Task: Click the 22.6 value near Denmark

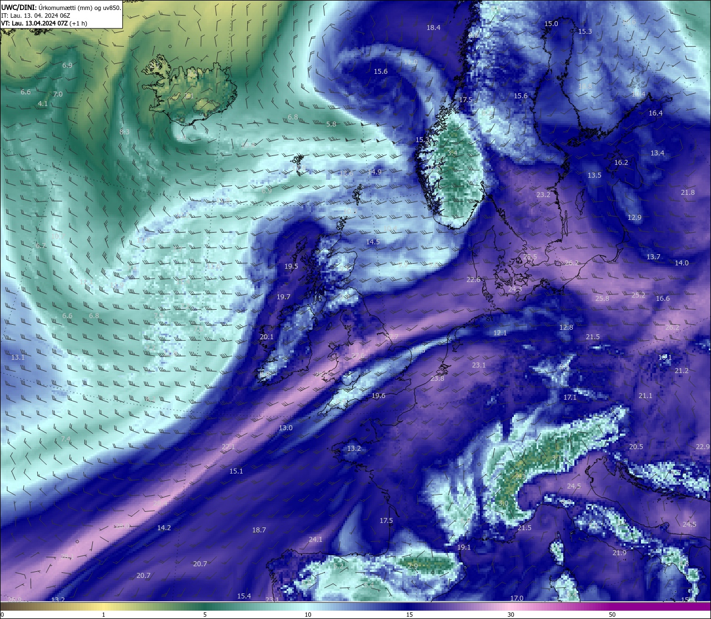Action: 473,280
